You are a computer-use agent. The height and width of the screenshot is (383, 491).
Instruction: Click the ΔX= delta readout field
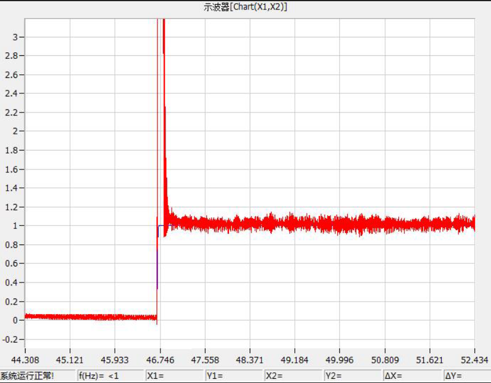click(x=412, y=376)
